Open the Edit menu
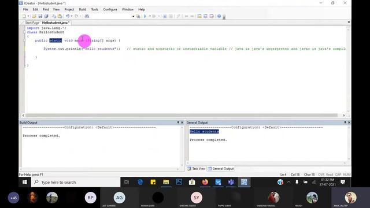Screen dimensions: 370x208 click(x=35, y=9)
